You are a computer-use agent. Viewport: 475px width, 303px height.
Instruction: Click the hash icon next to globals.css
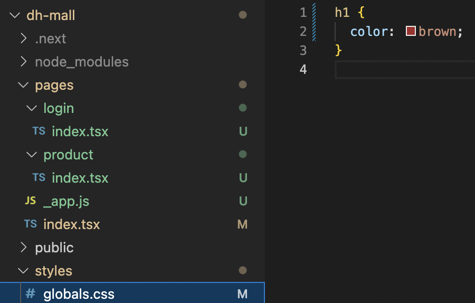[x=30, y=293]
